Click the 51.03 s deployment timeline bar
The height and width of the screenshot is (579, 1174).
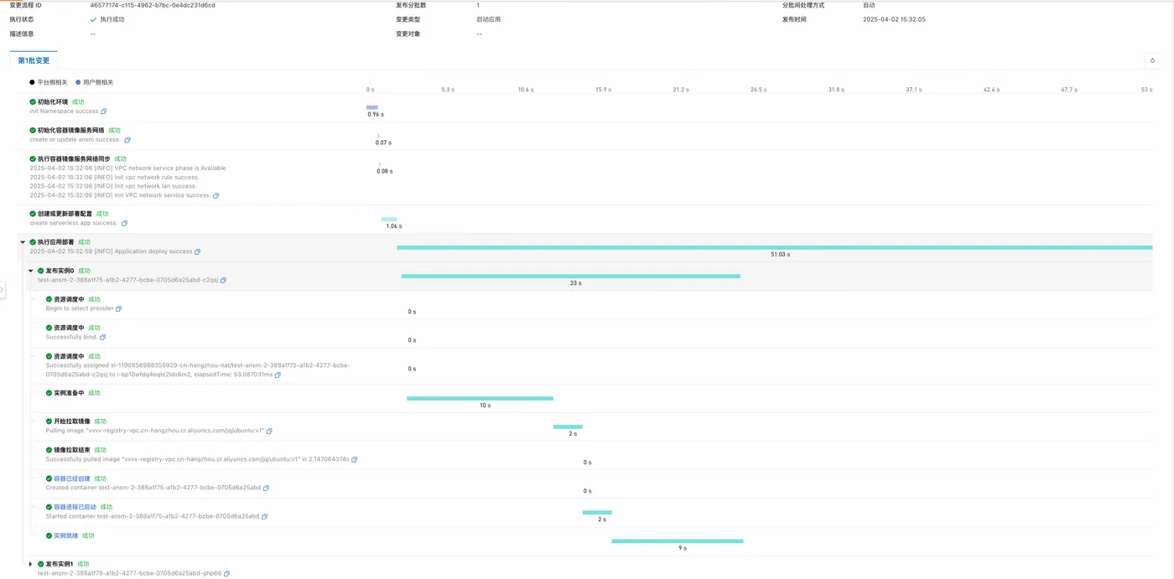click(774, 247)
